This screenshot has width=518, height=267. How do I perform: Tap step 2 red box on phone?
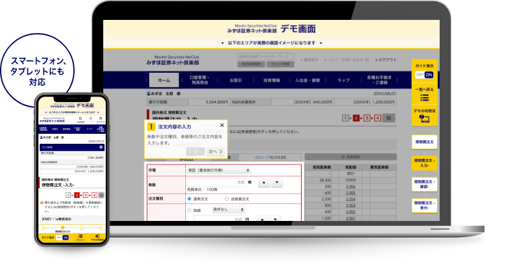tap(77, 195)
